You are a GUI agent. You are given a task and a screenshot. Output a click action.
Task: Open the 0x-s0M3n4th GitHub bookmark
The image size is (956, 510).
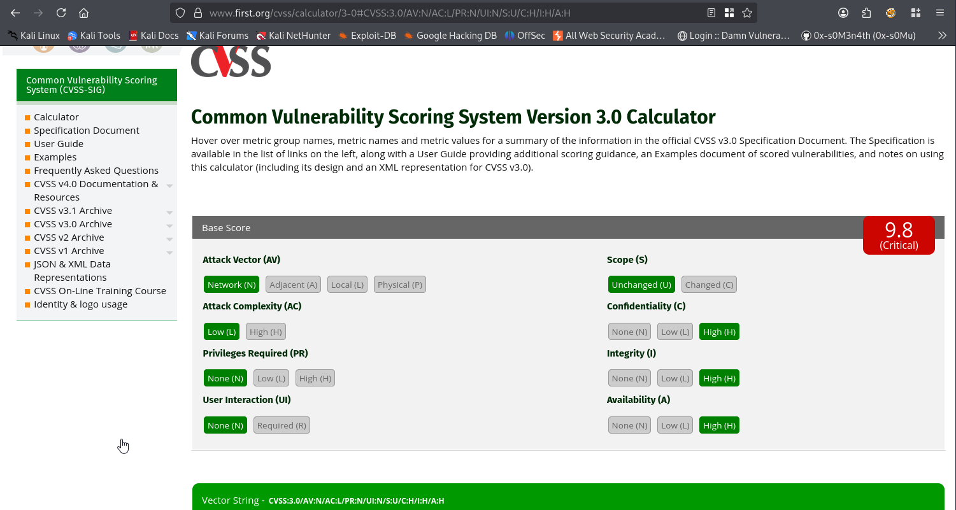tap(858, 36)
